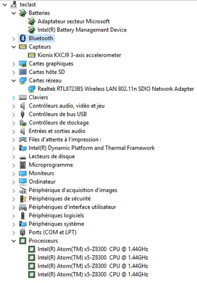This screenshot has width=197, height=283.
Task: Collapse the Processeurs category
Action: pyautogui.click(x=14, y=241)
